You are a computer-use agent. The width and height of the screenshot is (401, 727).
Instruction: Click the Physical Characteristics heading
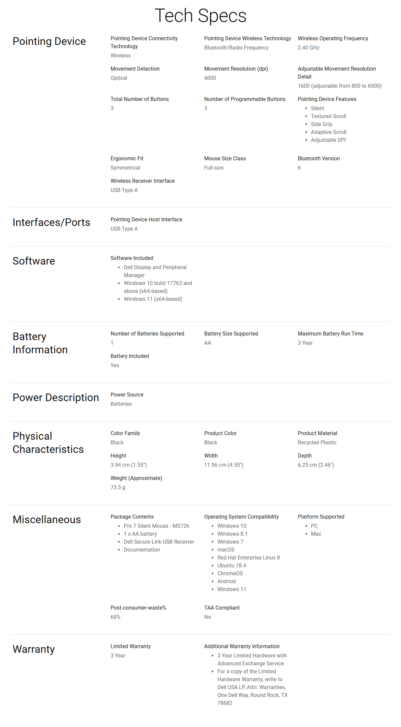48,443
